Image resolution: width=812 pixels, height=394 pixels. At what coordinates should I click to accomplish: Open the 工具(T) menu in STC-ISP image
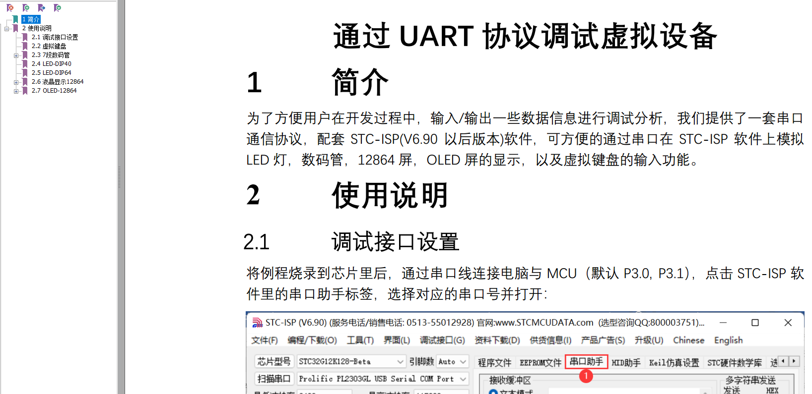(360, 340)
